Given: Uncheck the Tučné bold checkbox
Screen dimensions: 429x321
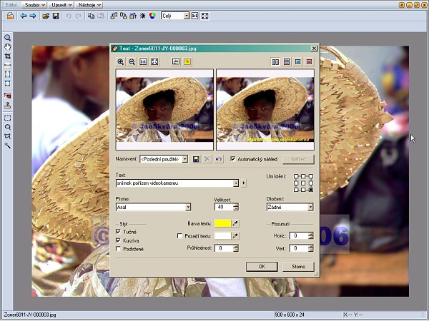Looking at the screenshot, I should pyautogui.click(x=118, y=232).
